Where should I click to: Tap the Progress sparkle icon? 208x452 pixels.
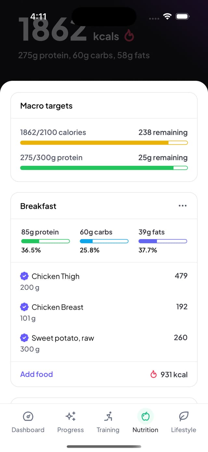(71, 416)
